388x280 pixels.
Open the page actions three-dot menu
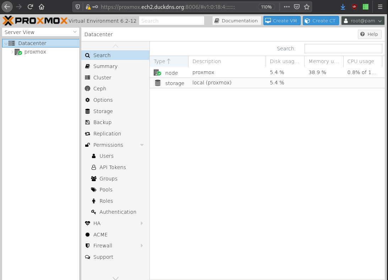(286, 7)
